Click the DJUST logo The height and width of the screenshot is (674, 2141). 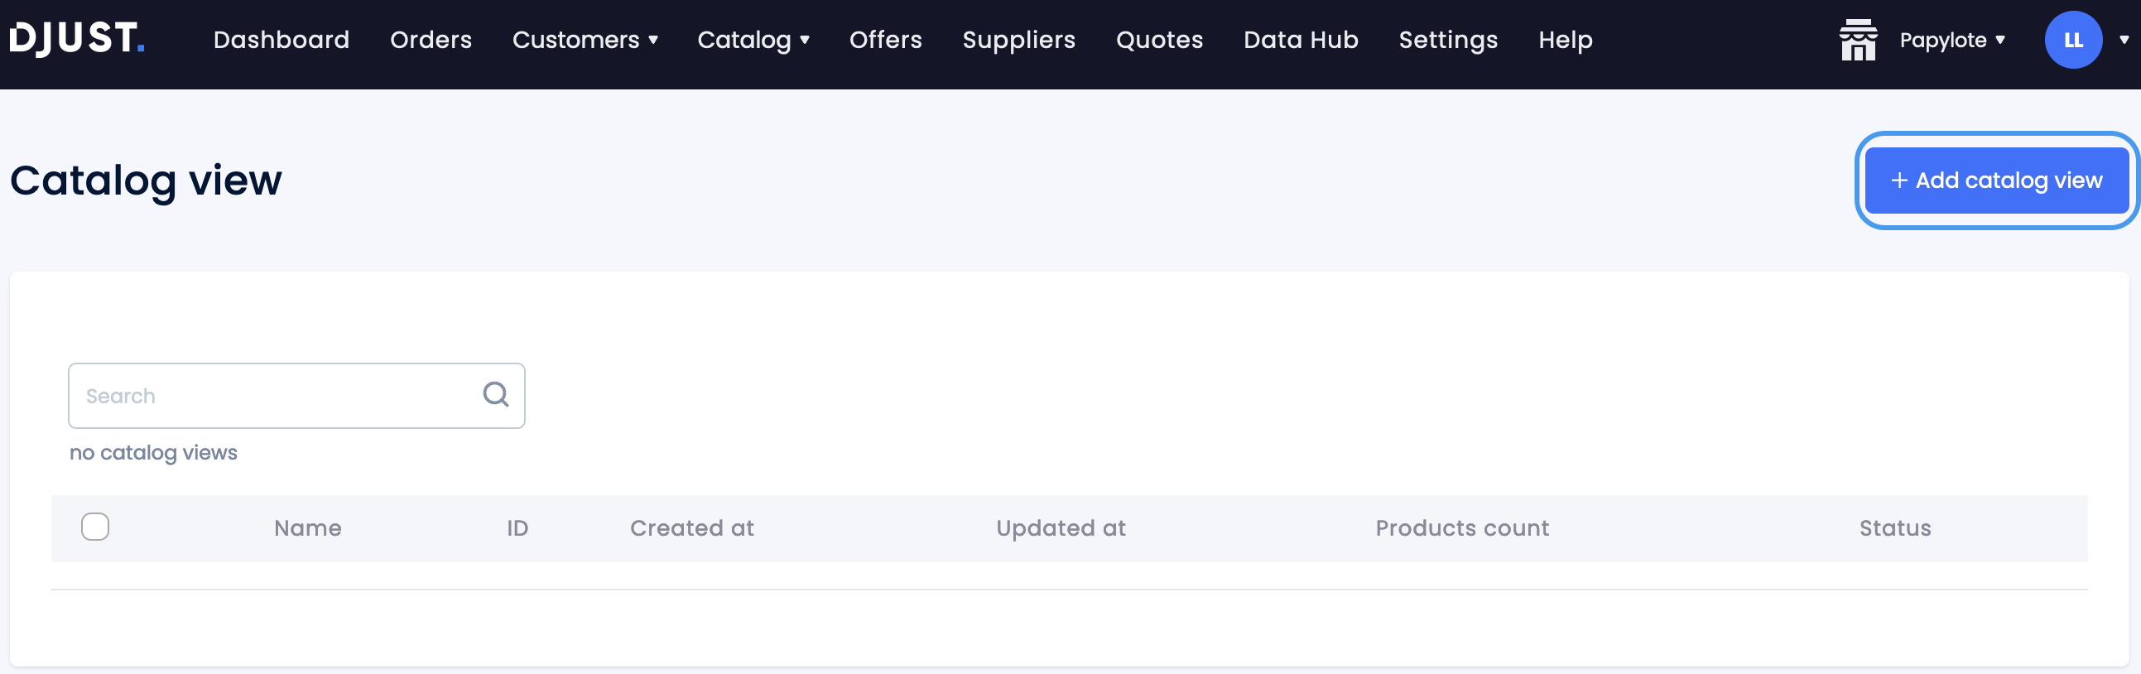[x=77, y=37]
